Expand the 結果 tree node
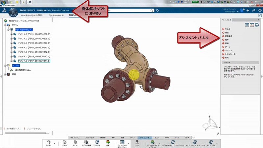 click(x=5, y=74)
